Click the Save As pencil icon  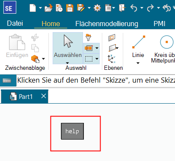81,8
